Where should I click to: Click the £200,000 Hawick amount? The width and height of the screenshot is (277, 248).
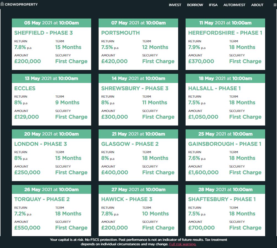coord(115,228)
